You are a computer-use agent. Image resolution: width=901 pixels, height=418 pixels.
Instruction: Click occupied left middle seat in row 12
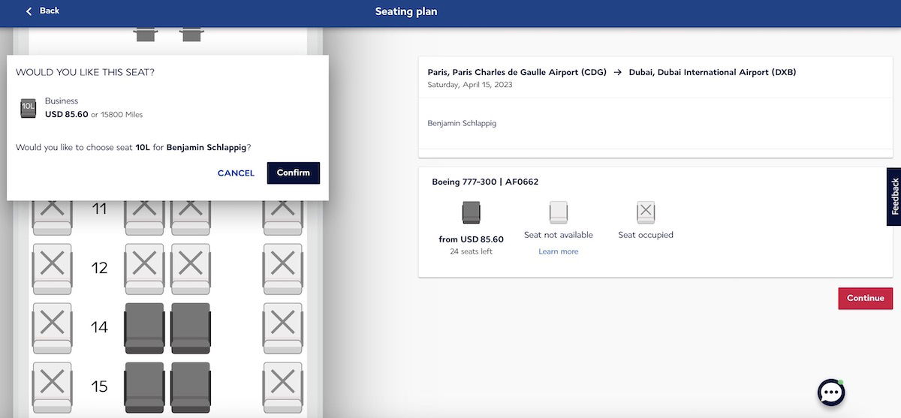click(144, 269)
